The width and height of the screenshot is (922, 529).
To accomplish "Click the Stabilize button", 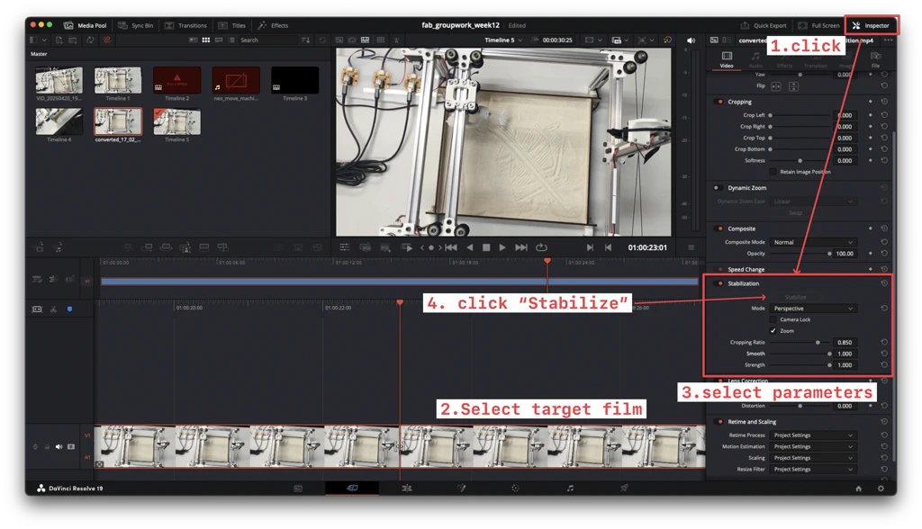I will coord(795,297).
